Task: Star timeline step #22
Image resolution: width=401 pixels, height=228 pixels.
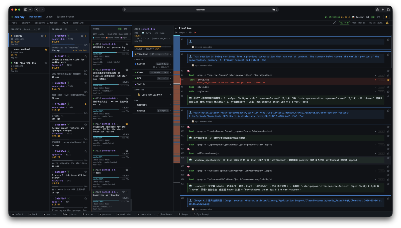Action: coord(388,198)
